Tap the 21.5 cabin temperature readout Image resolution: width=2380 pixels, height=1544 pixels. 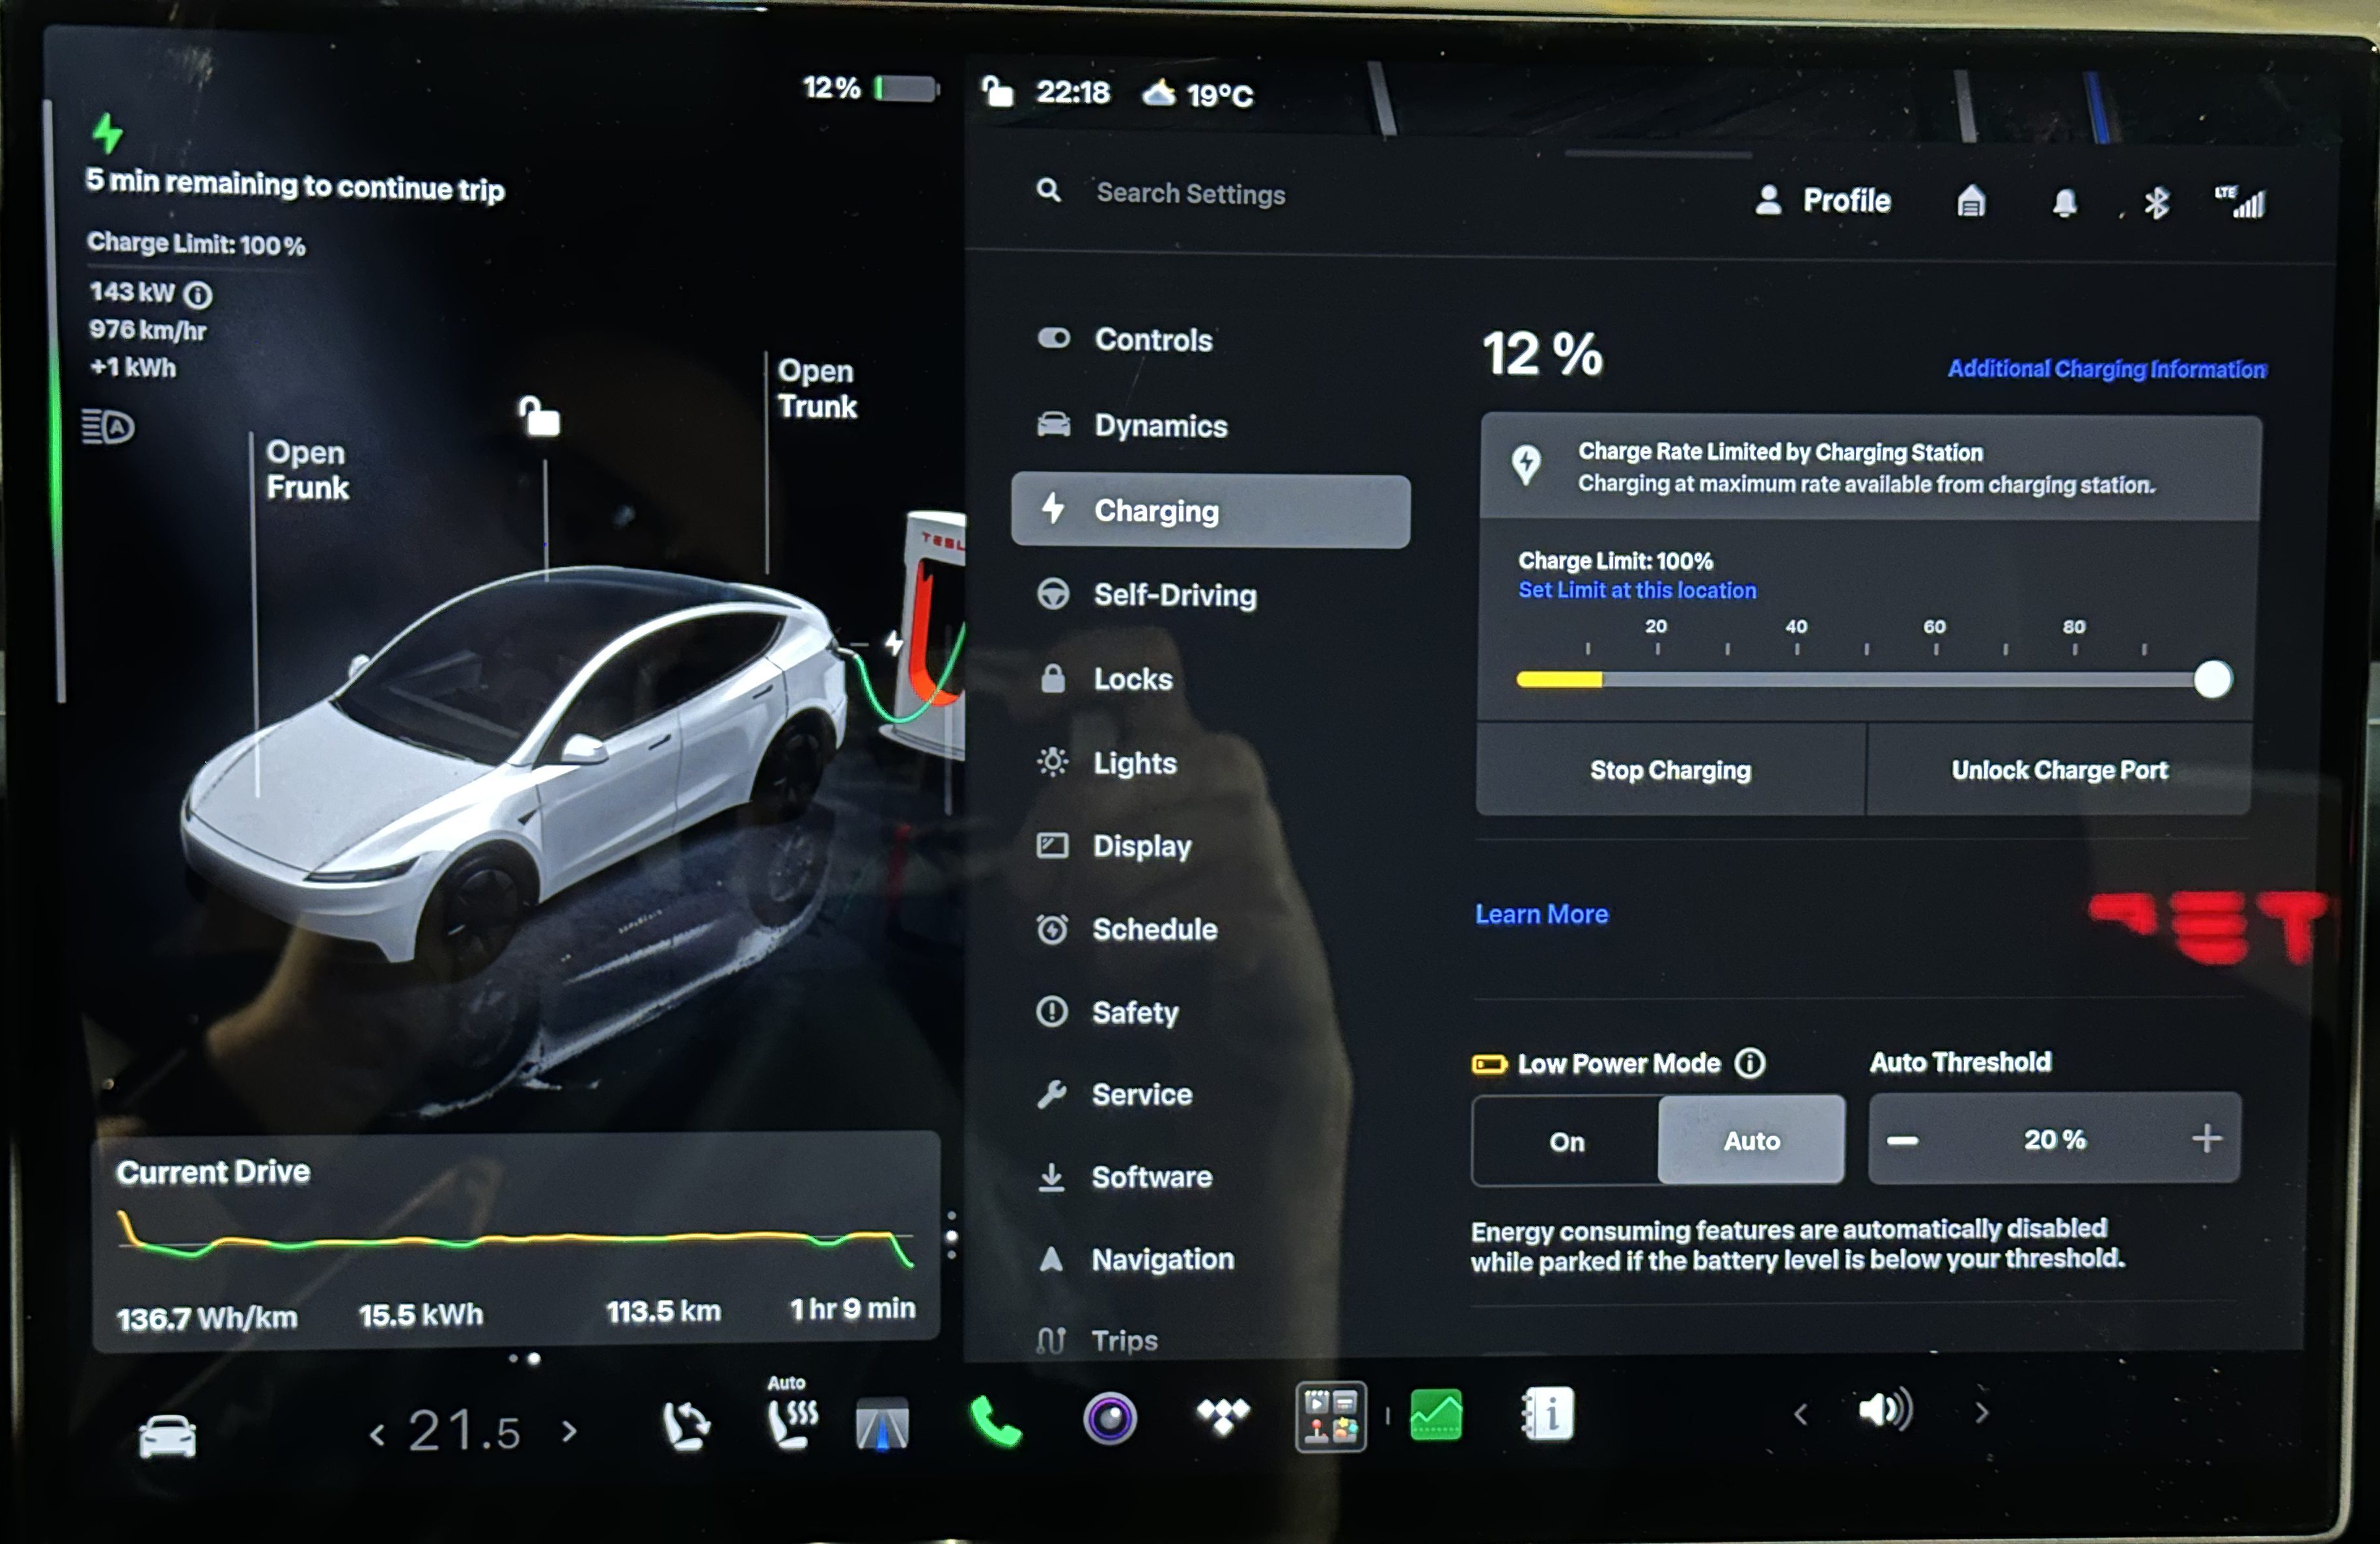point(464,1431)
